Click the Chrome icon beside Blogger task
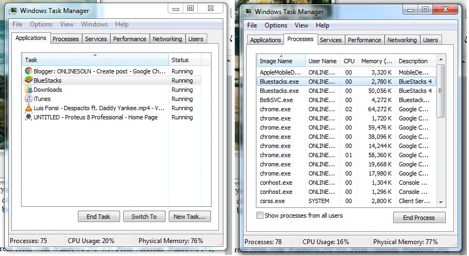This screenshot has height=256, width=469. 29,71
